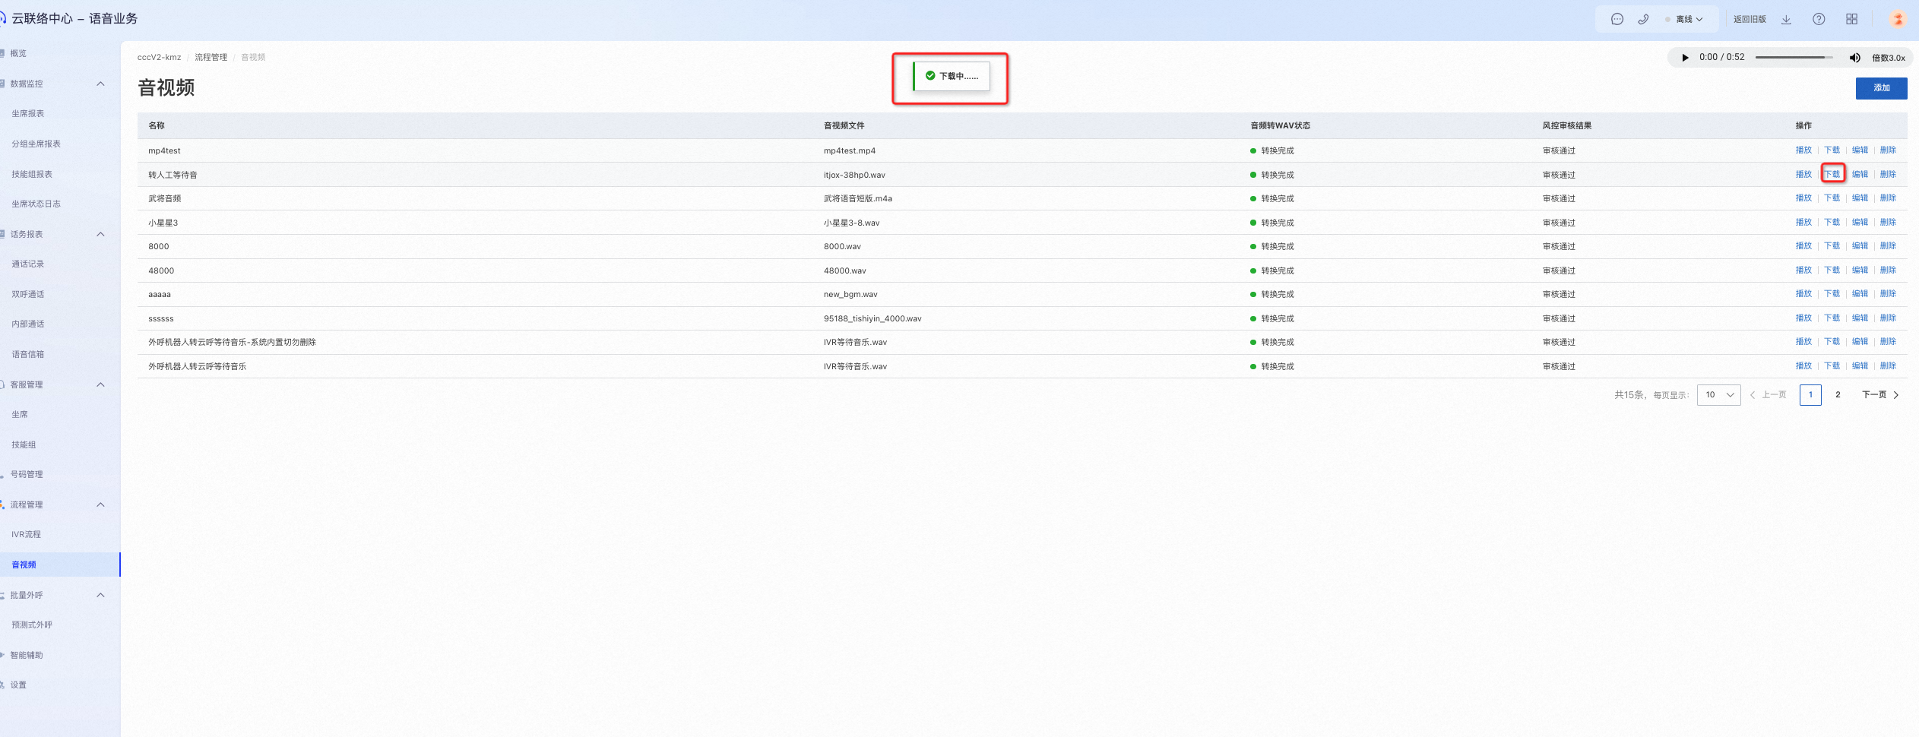Open 坐席 under 客服管理
1919x737 pixels.
20,414
